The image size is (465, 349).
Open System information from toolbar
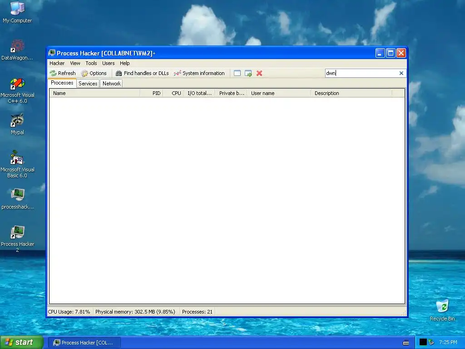click(199, 73)
